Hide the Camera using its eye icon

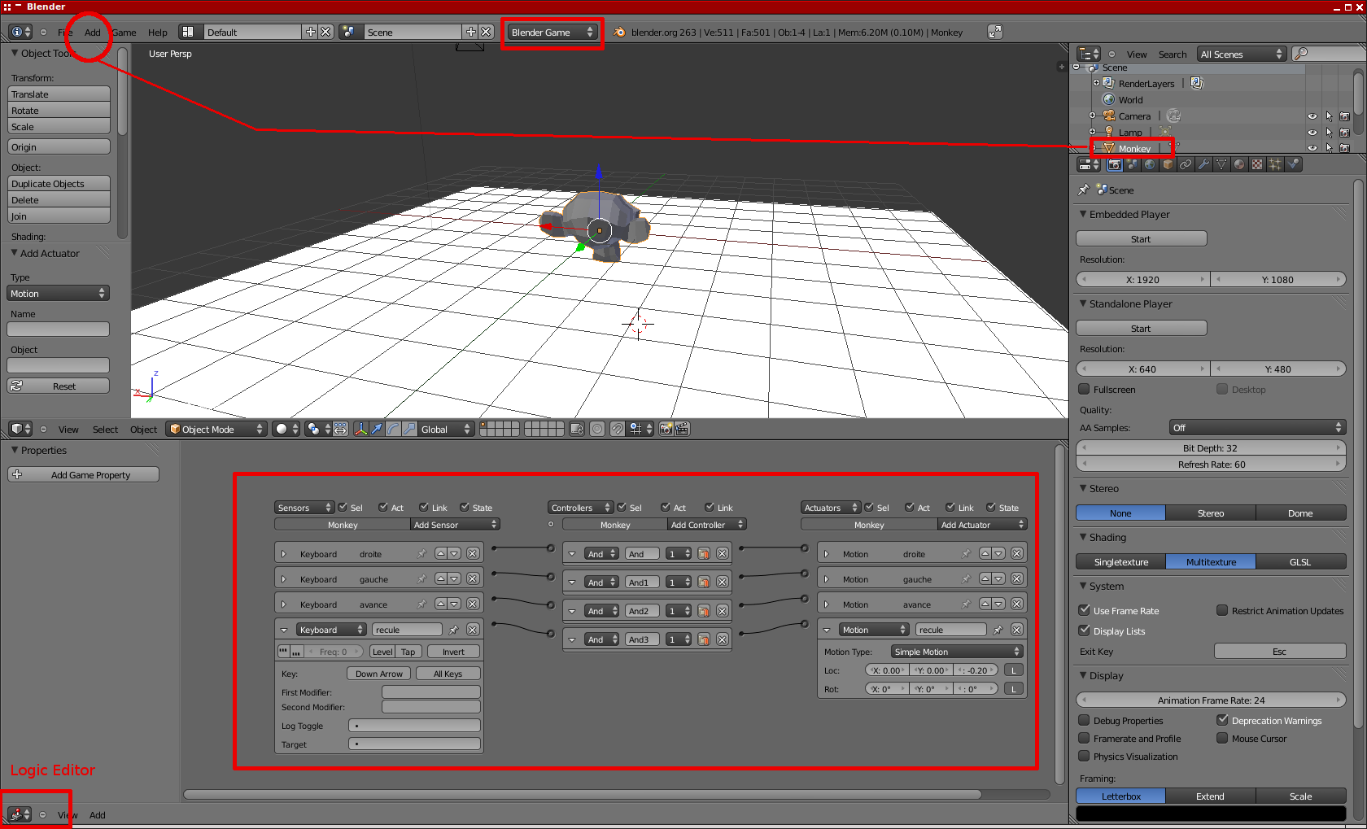point(1312,116)
